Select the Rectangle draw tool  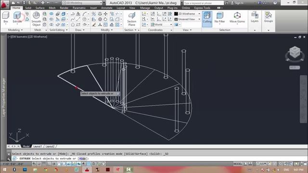click(78, 25)
